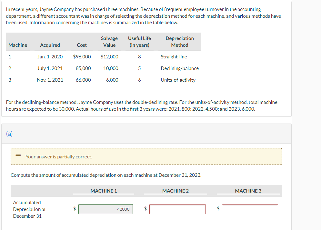
Task: Click the Depreciation Method table header
Action: click(180, 42)
